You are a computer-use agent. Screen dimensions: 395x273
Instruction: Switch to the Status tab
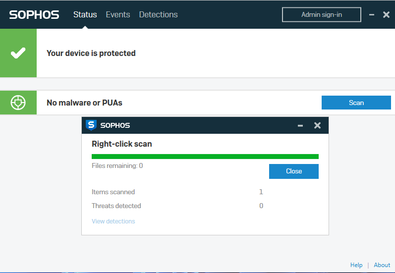(85, 15)
